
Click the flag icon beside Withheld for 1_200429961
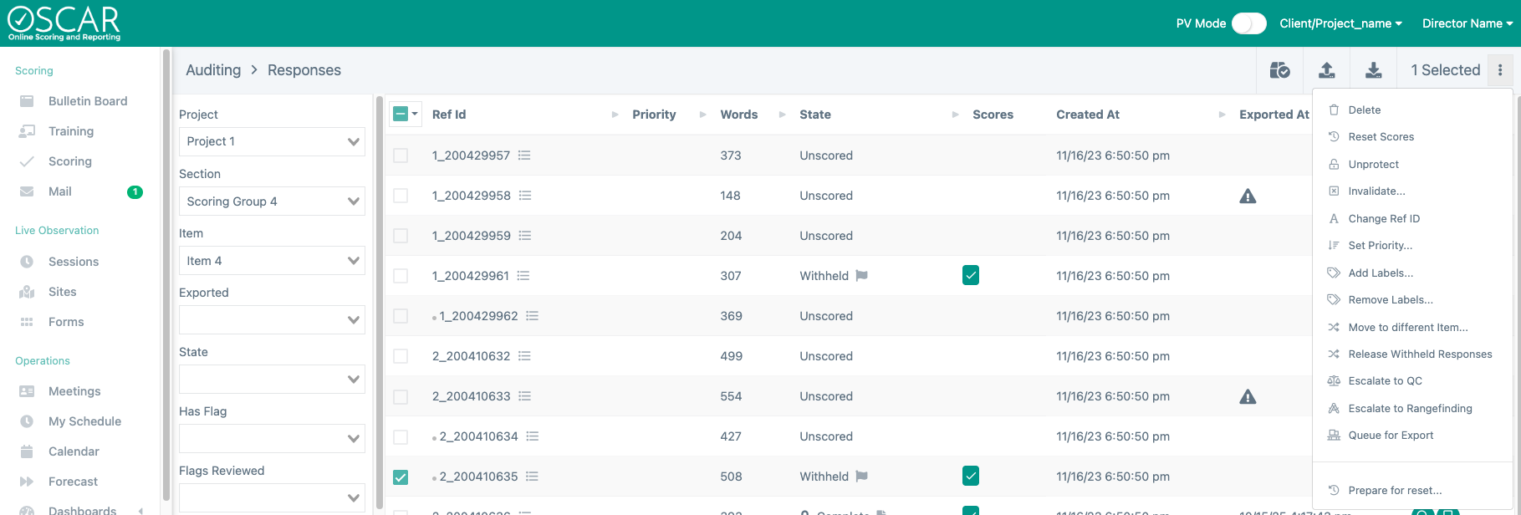click(x=861, y=276)
